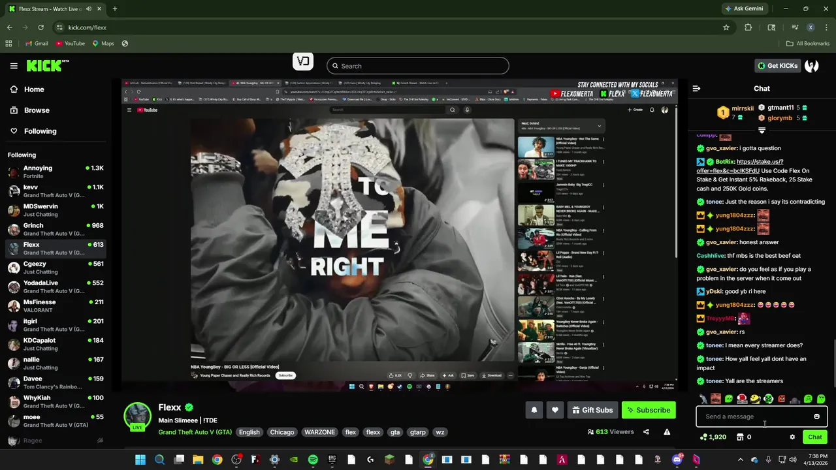The height and width of the screenshot is (470, 836).
Task: Click the WARZONE tag
Action: click(x=319, y=432)
